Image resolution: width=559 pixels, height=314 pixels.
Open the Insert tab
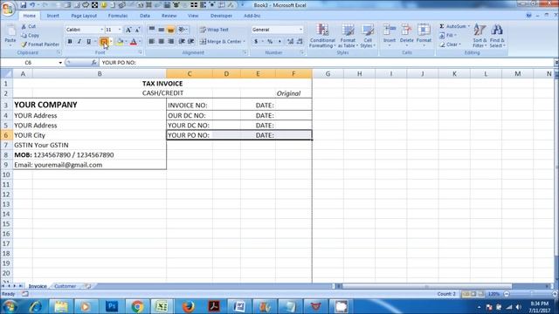pos(52,16)
